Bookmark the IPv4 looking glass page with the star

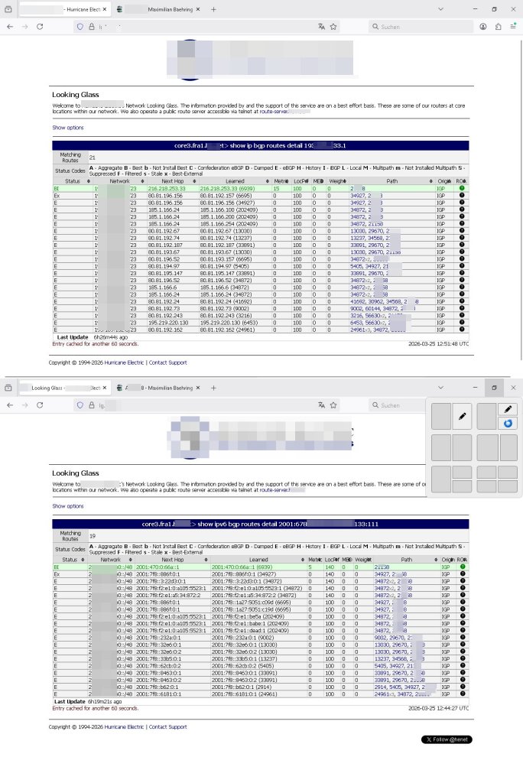[333, 26]
